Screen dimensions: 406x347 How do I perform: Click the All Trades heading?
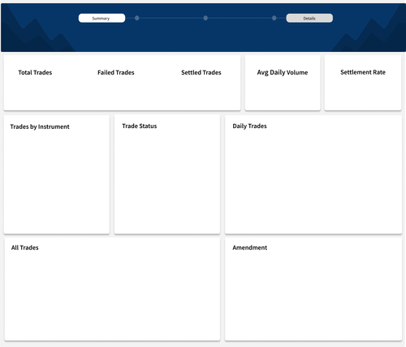25,247
